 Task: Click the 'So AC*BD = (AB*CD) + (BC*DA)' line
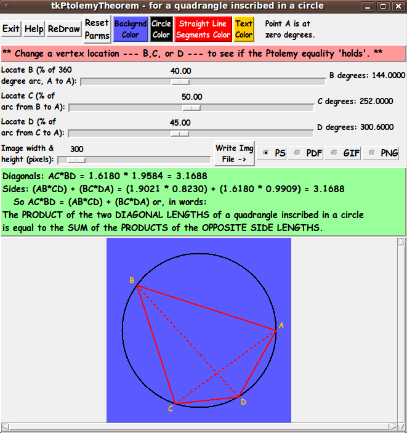click(110, 202)
